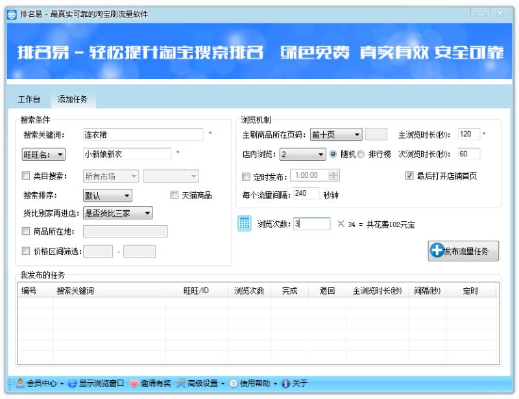
Task: Enable the 商品所在地 checkbox
Action: coord(26,231)
